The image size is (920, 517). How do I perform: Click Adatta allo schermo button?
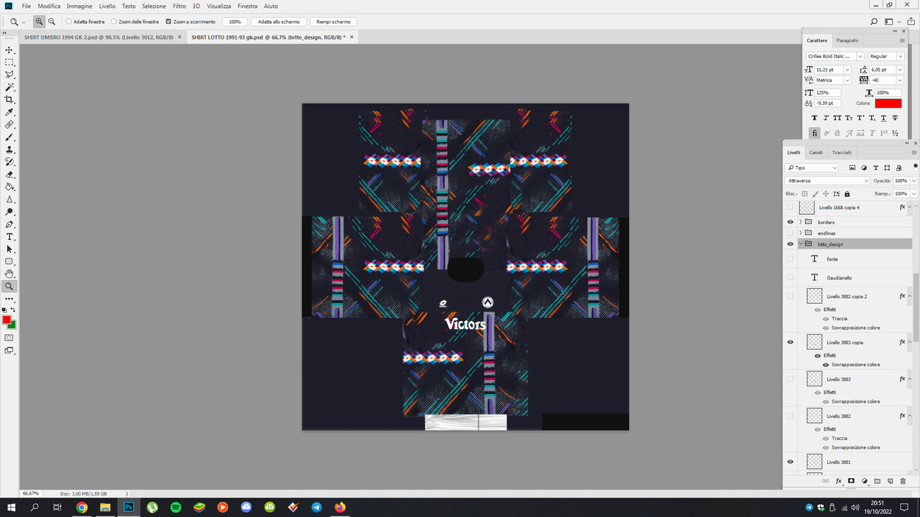click(x=280, y=22)
